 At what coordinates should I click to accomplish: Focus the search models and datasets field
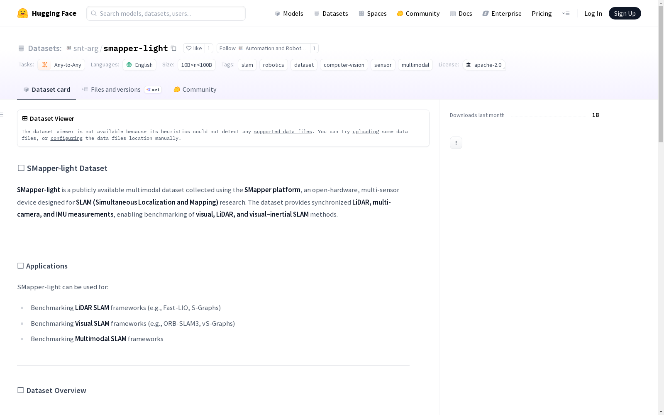166,13
